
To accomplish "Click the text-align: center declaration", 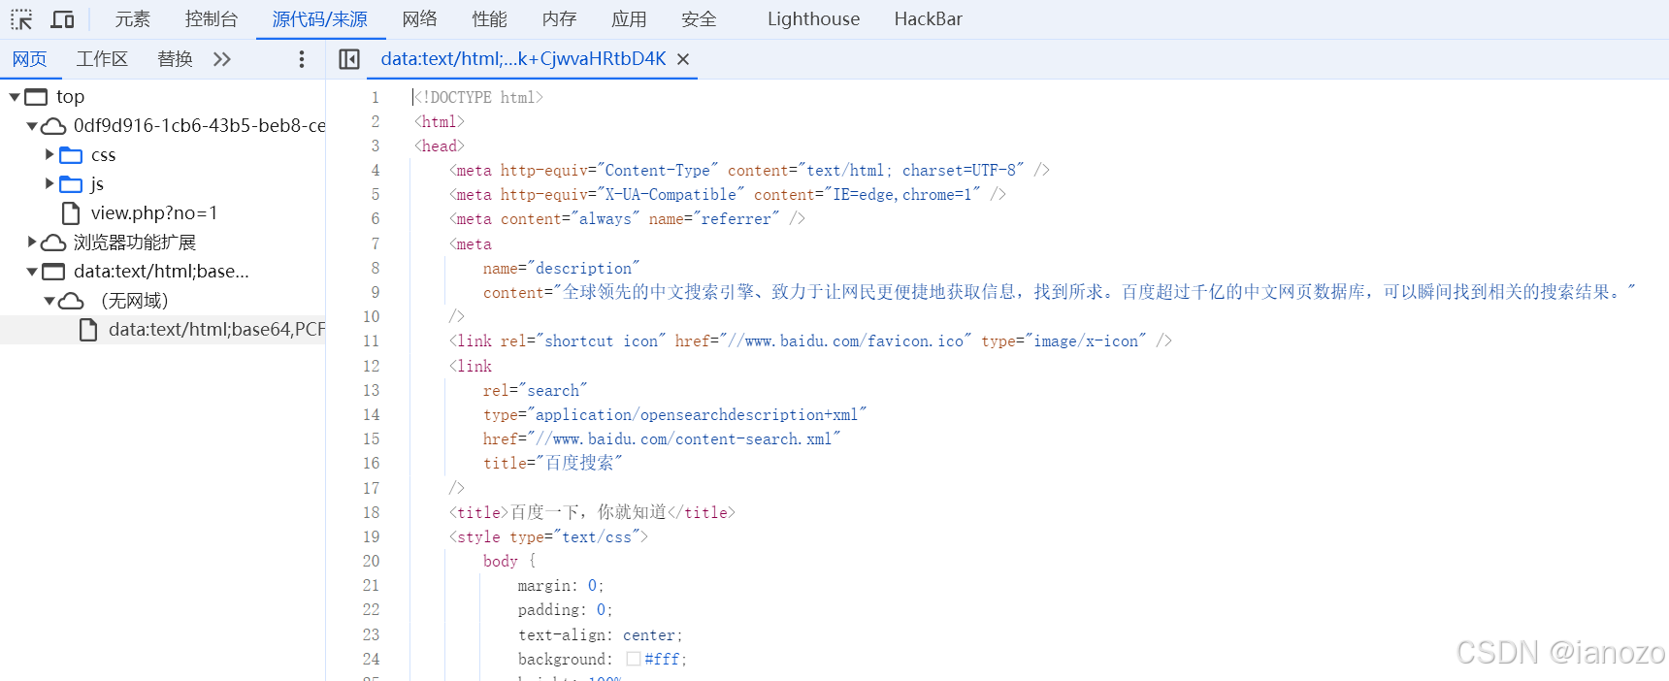I will pyautogui.click(x=601, y=635).
